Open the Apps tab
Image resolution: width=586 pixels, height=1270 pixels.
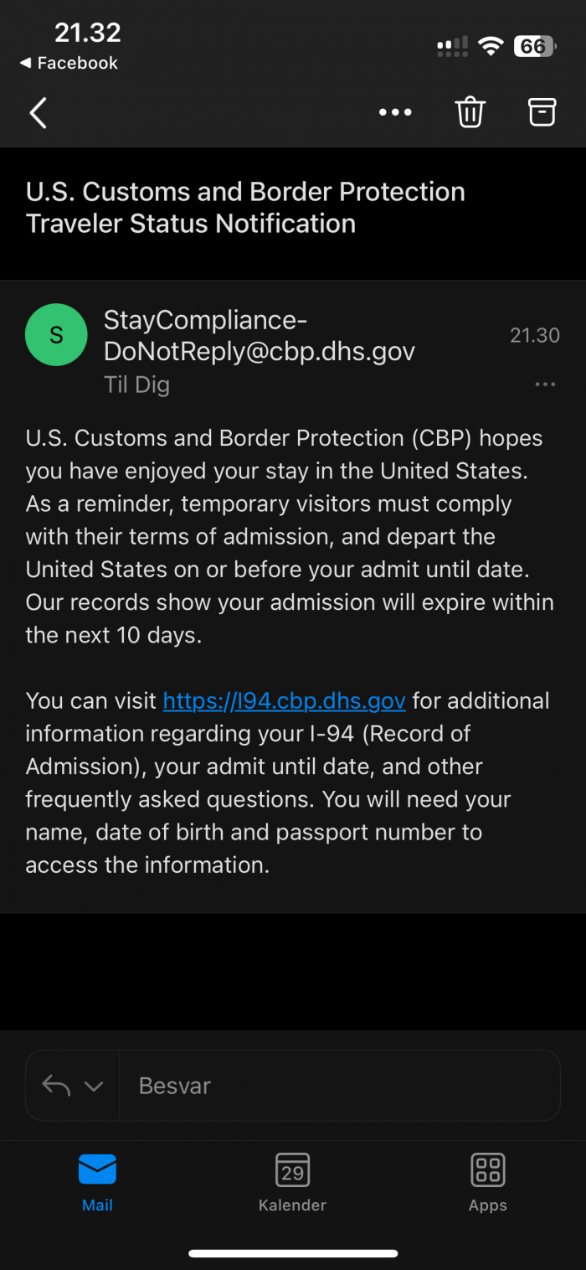tap(487, 1181)
